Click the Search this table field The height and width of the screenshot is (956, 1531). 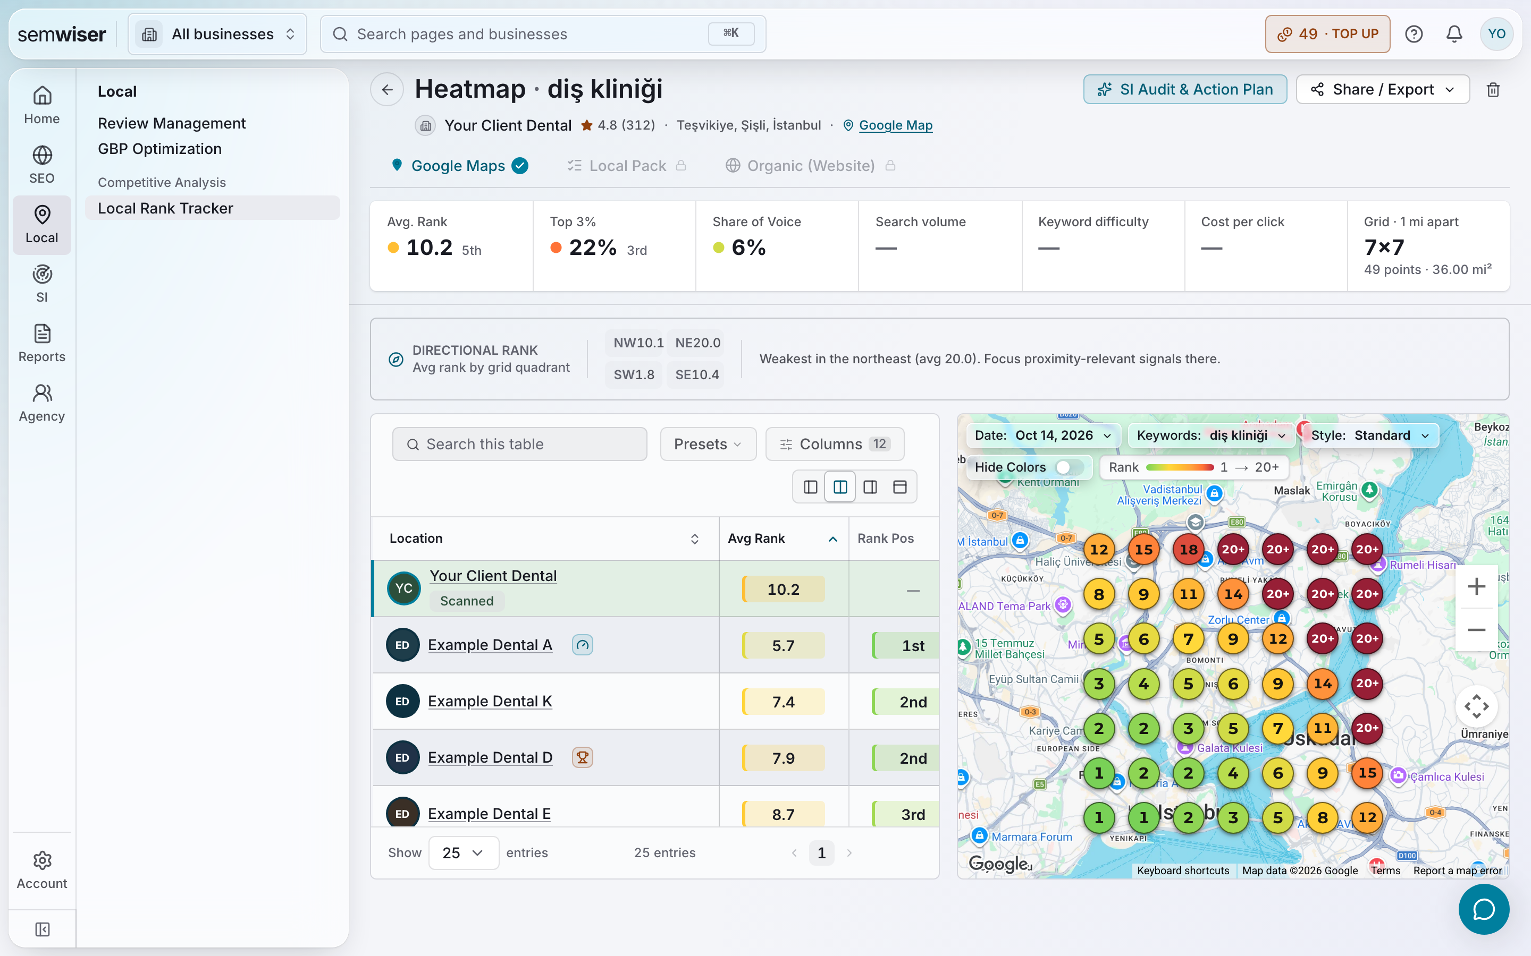pyautogui.click(x=519, y=445)
